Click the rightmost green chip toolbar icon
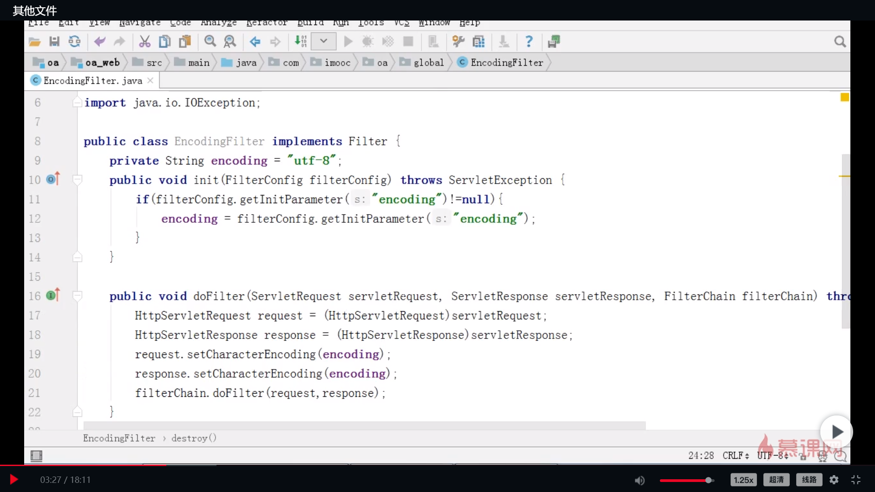The width and height of the screenshot is (875, 492). [x=554, y=42]
